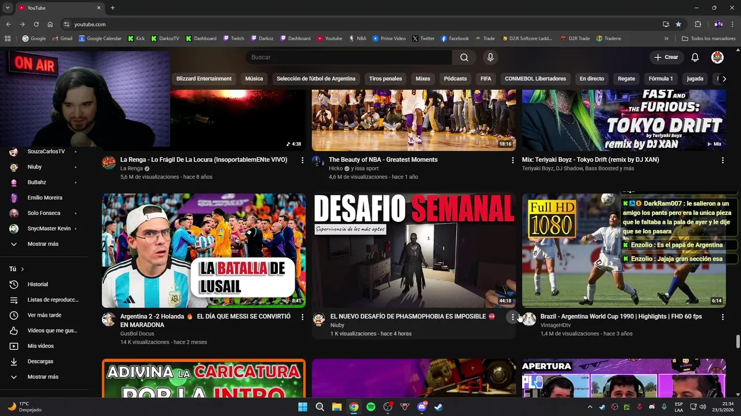
Task: Open Discord from the taskbar
Action: (x=421, y=407)
